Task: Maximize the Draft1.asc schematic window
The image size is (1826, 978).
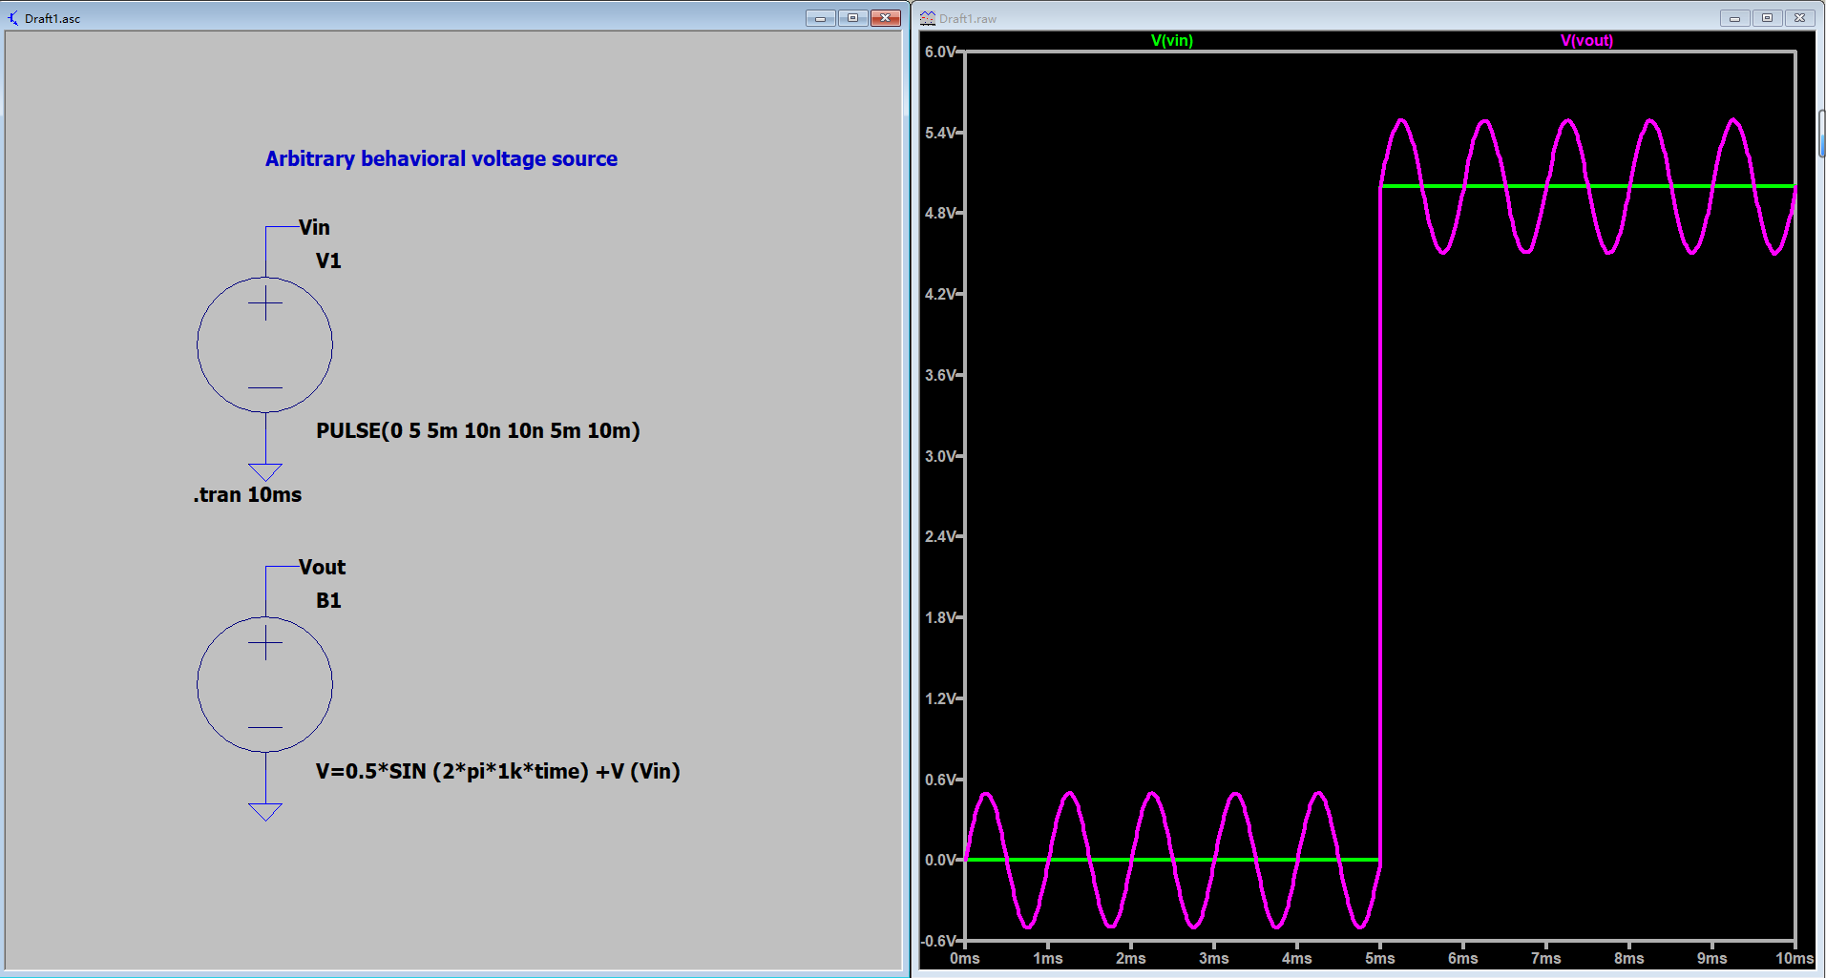Action: coord(852,18)
